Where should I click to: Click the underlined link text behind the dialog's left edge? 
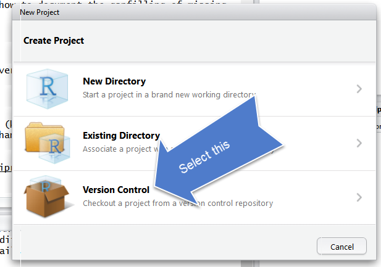click(6, 168)
